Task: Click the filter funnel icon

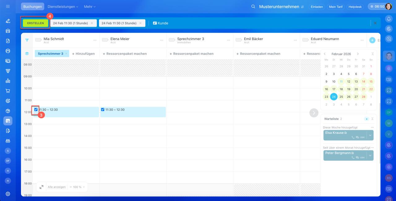Action: point(27,40)
